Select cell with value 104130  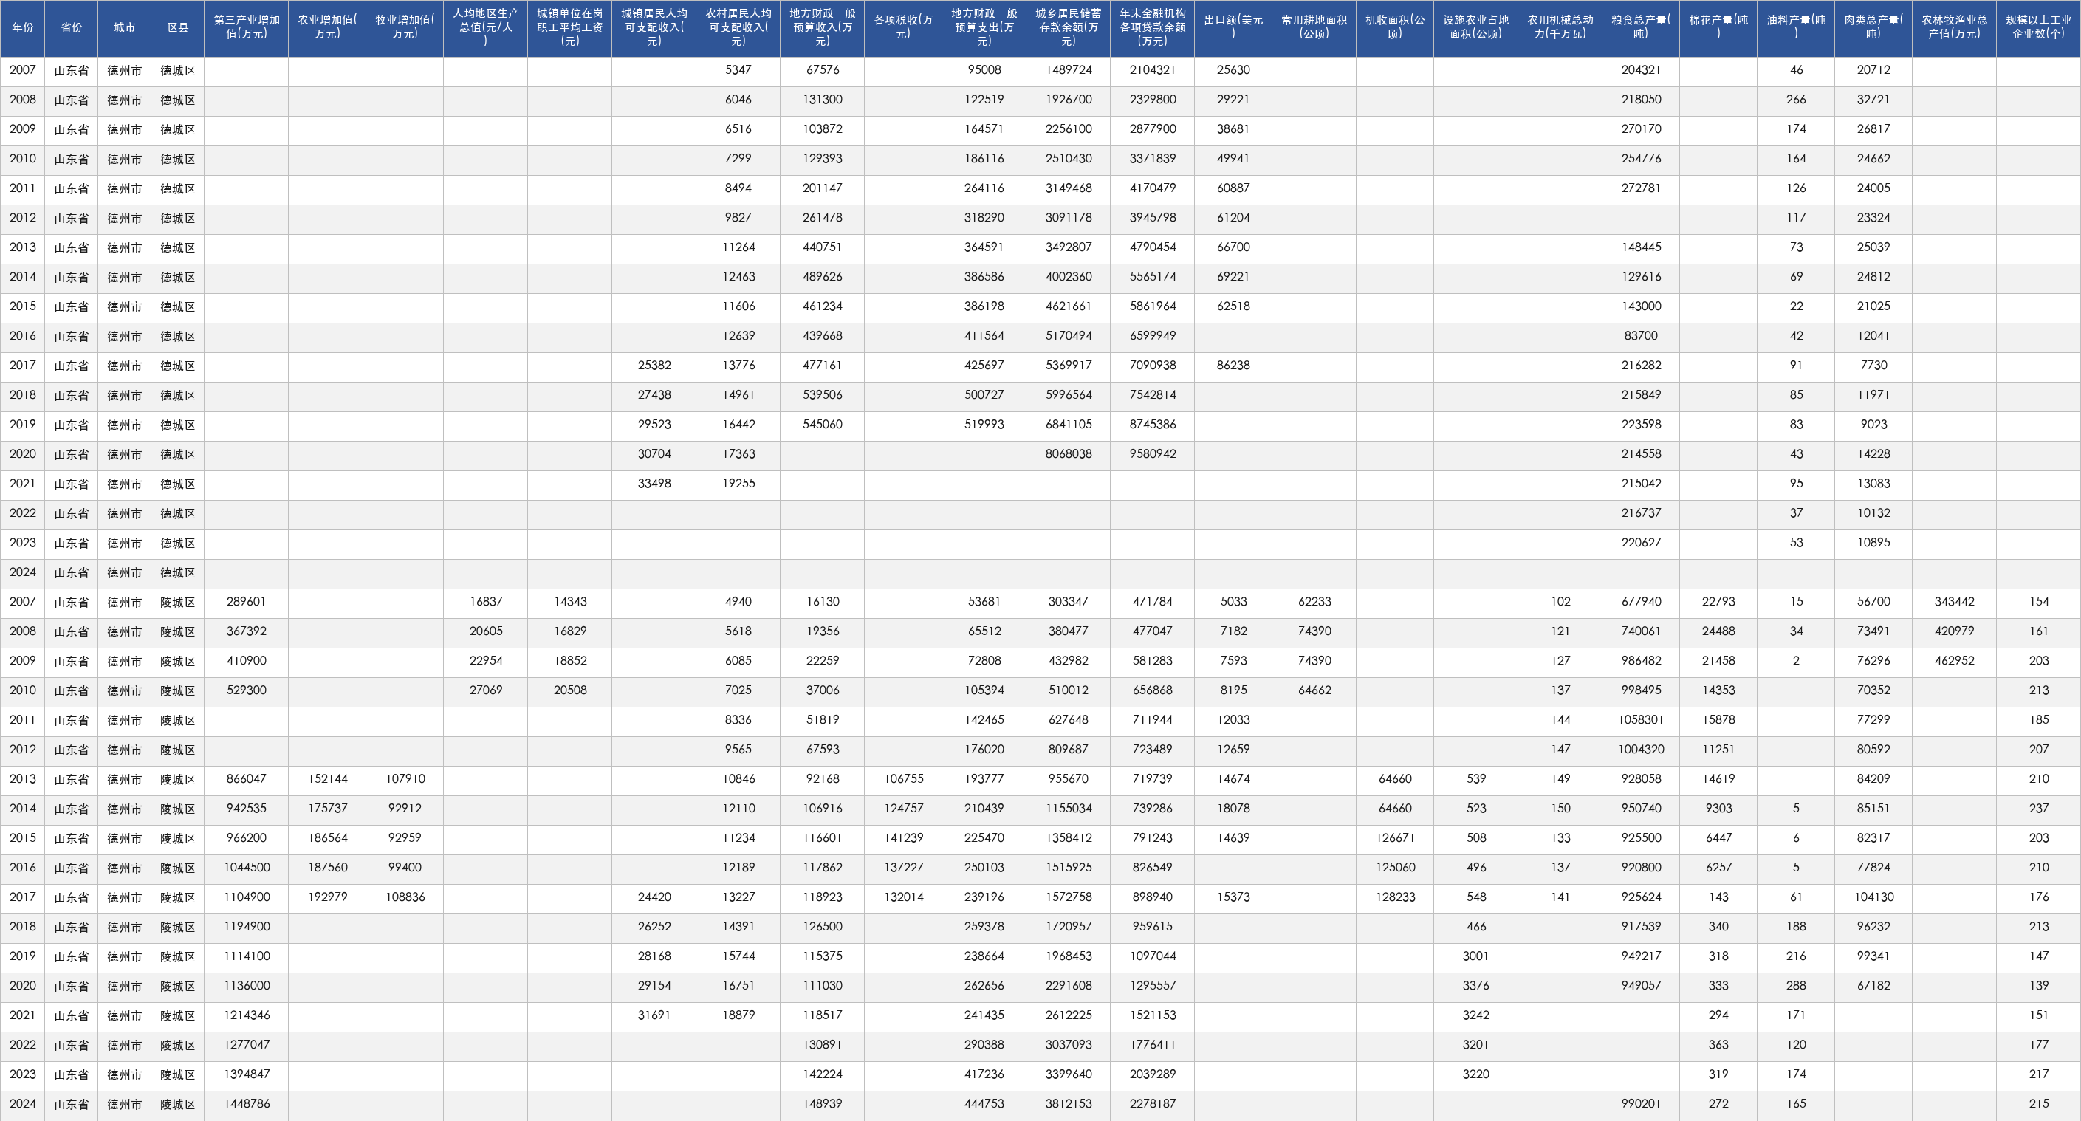[x=1873, y=897]
